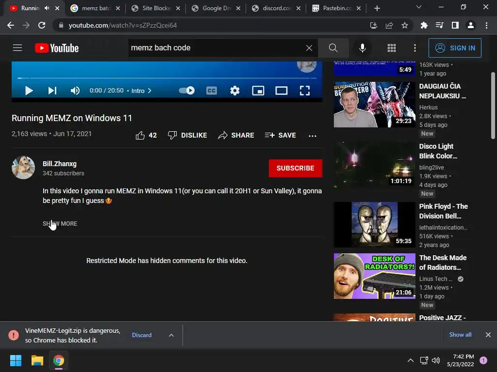The image size is (497, 372).
Task: Open a new browser tab
Action: tap(377, 8)
